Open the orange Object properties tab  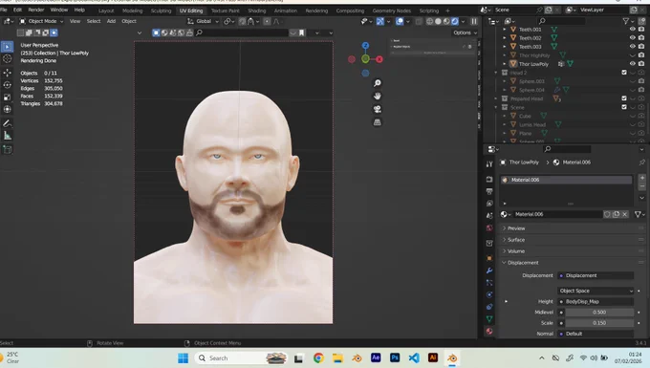[x=489, y=258]
